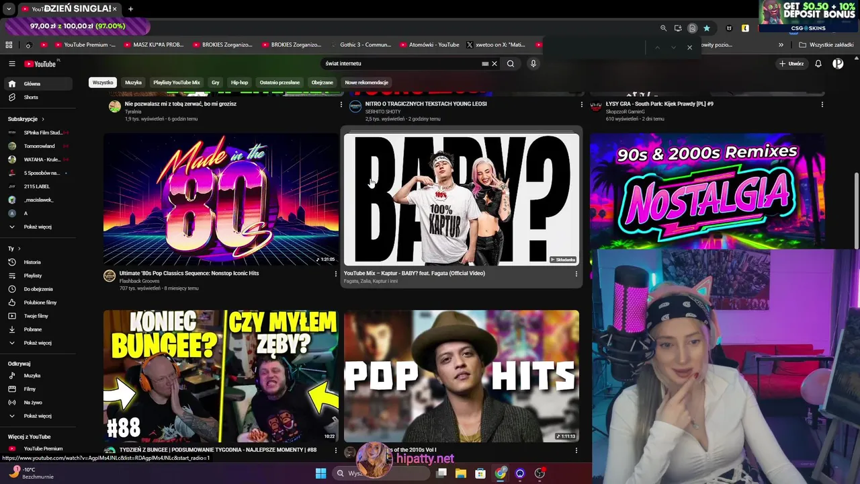Open File Explorer from taskbar
The height and width of the screenshot is (484, 860).
(461, 473)
